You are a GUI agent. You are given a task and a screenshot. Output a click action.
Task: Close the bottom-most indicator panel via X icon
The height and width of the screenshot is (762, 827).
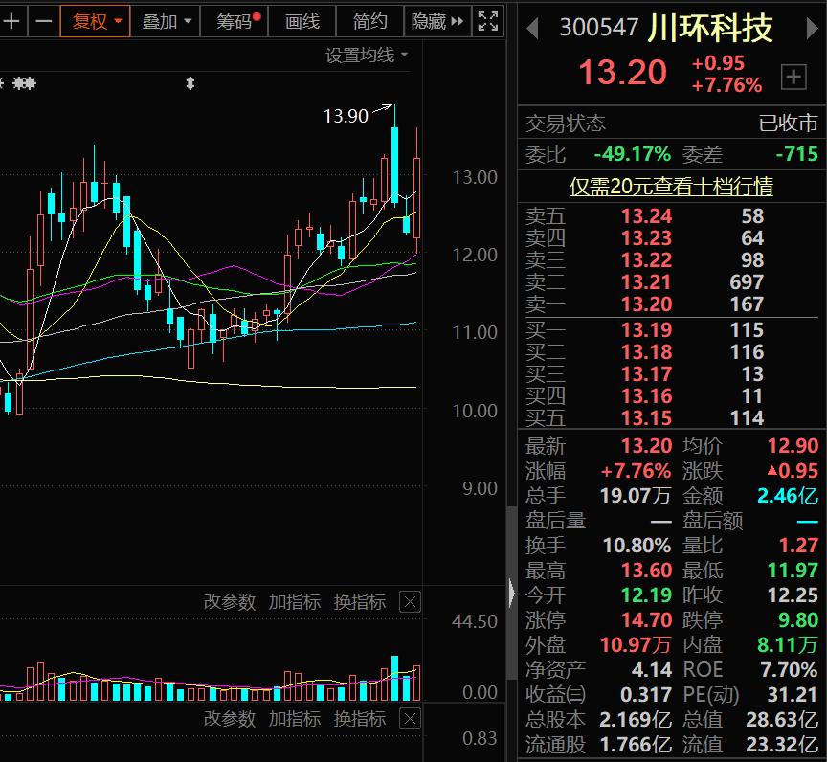[410, 720]
